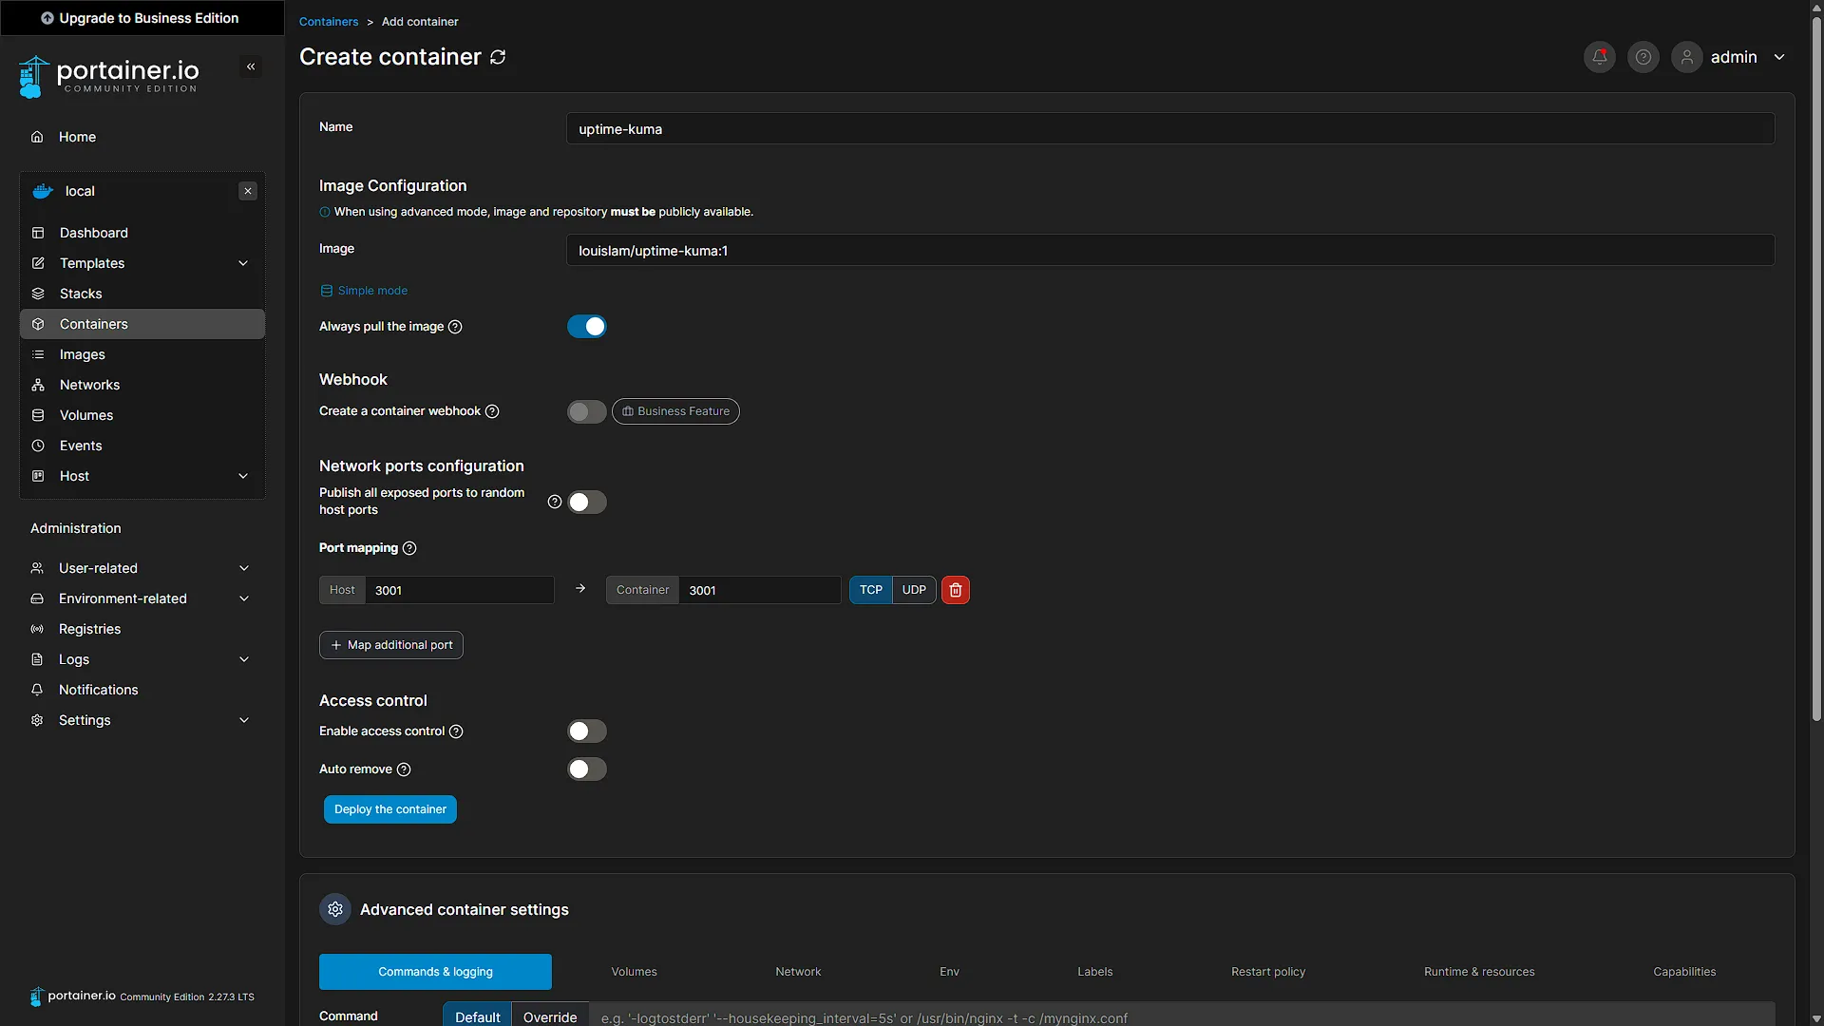Screen dimensions: 1824x1026
Task: Switch to the Volumes tab
Action: (x=634, y=972)
